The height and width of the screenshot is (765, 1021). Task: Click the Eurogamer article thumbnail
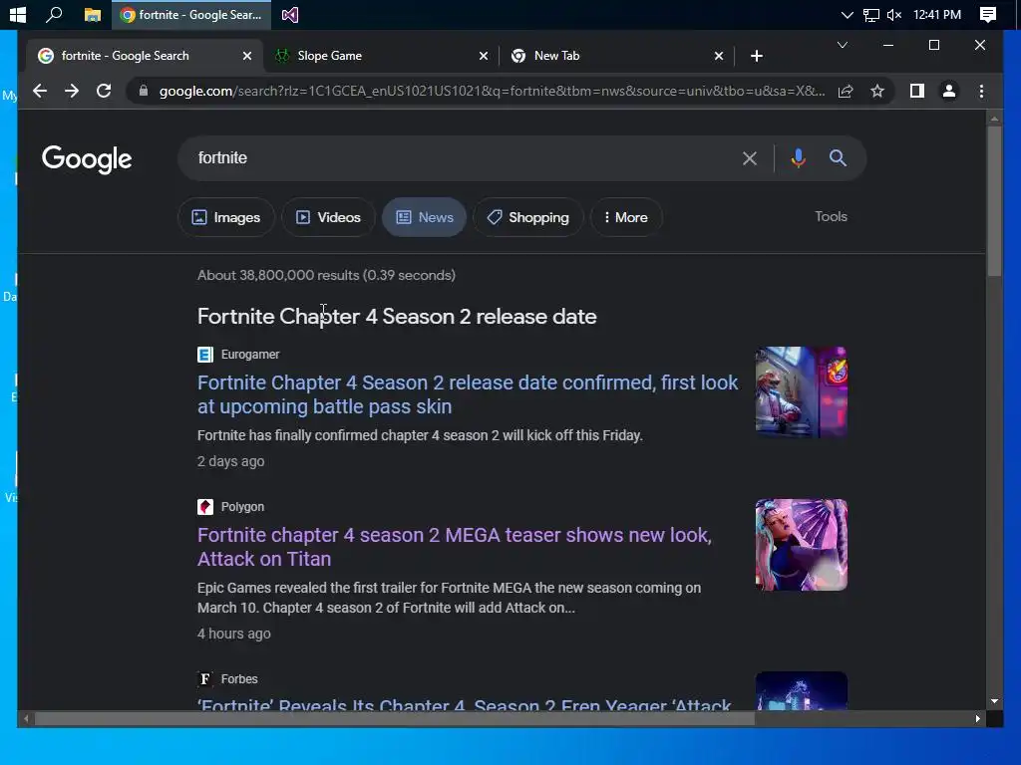[801, 392]
